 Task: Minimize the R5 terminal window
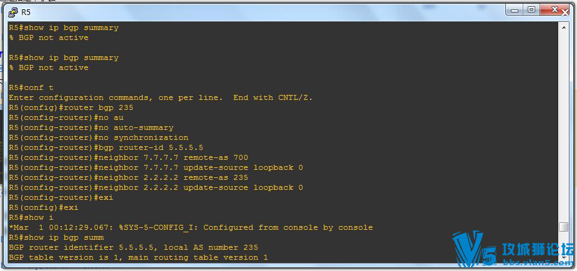[x=515, y=11]
